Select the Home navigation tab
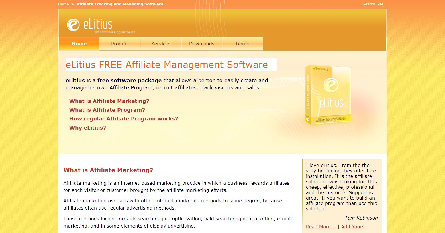 pos(79,44)
